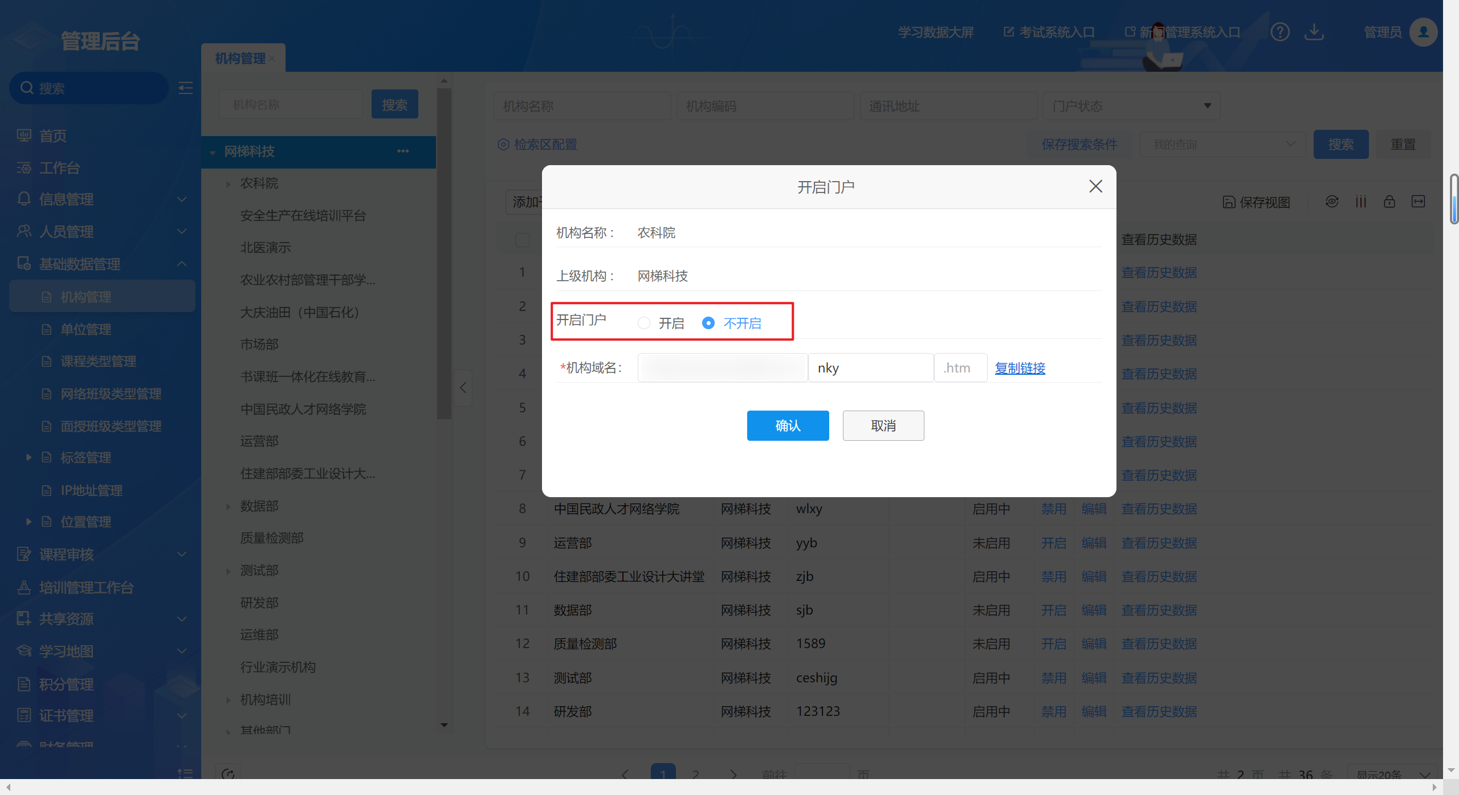Click 禁用 for 中国民政人才网络学院 row
This screenshot has width=1459, height=795.
coord(1053,509)
